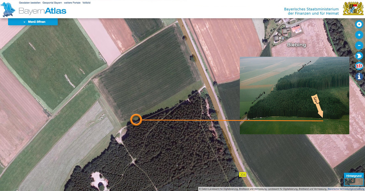Zoom in with the plus button
This screenshot has width=365, height=191.
(359, 35)
